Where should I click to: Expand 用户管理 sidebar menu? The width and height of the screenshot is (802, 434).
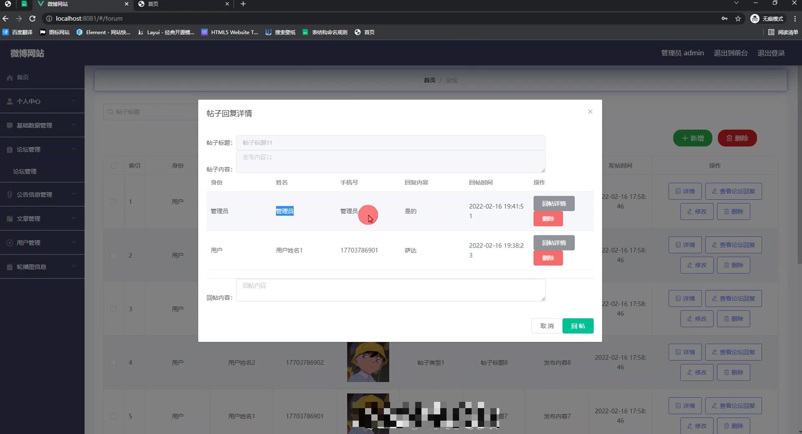(42, 243)
